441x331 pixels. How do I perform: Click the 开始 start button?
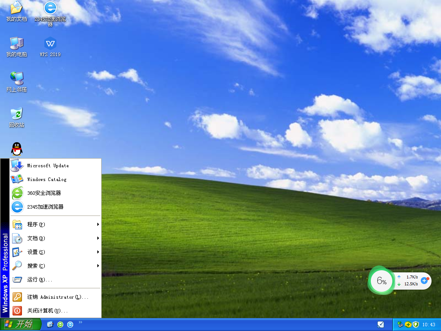click(x=20, y=324)
